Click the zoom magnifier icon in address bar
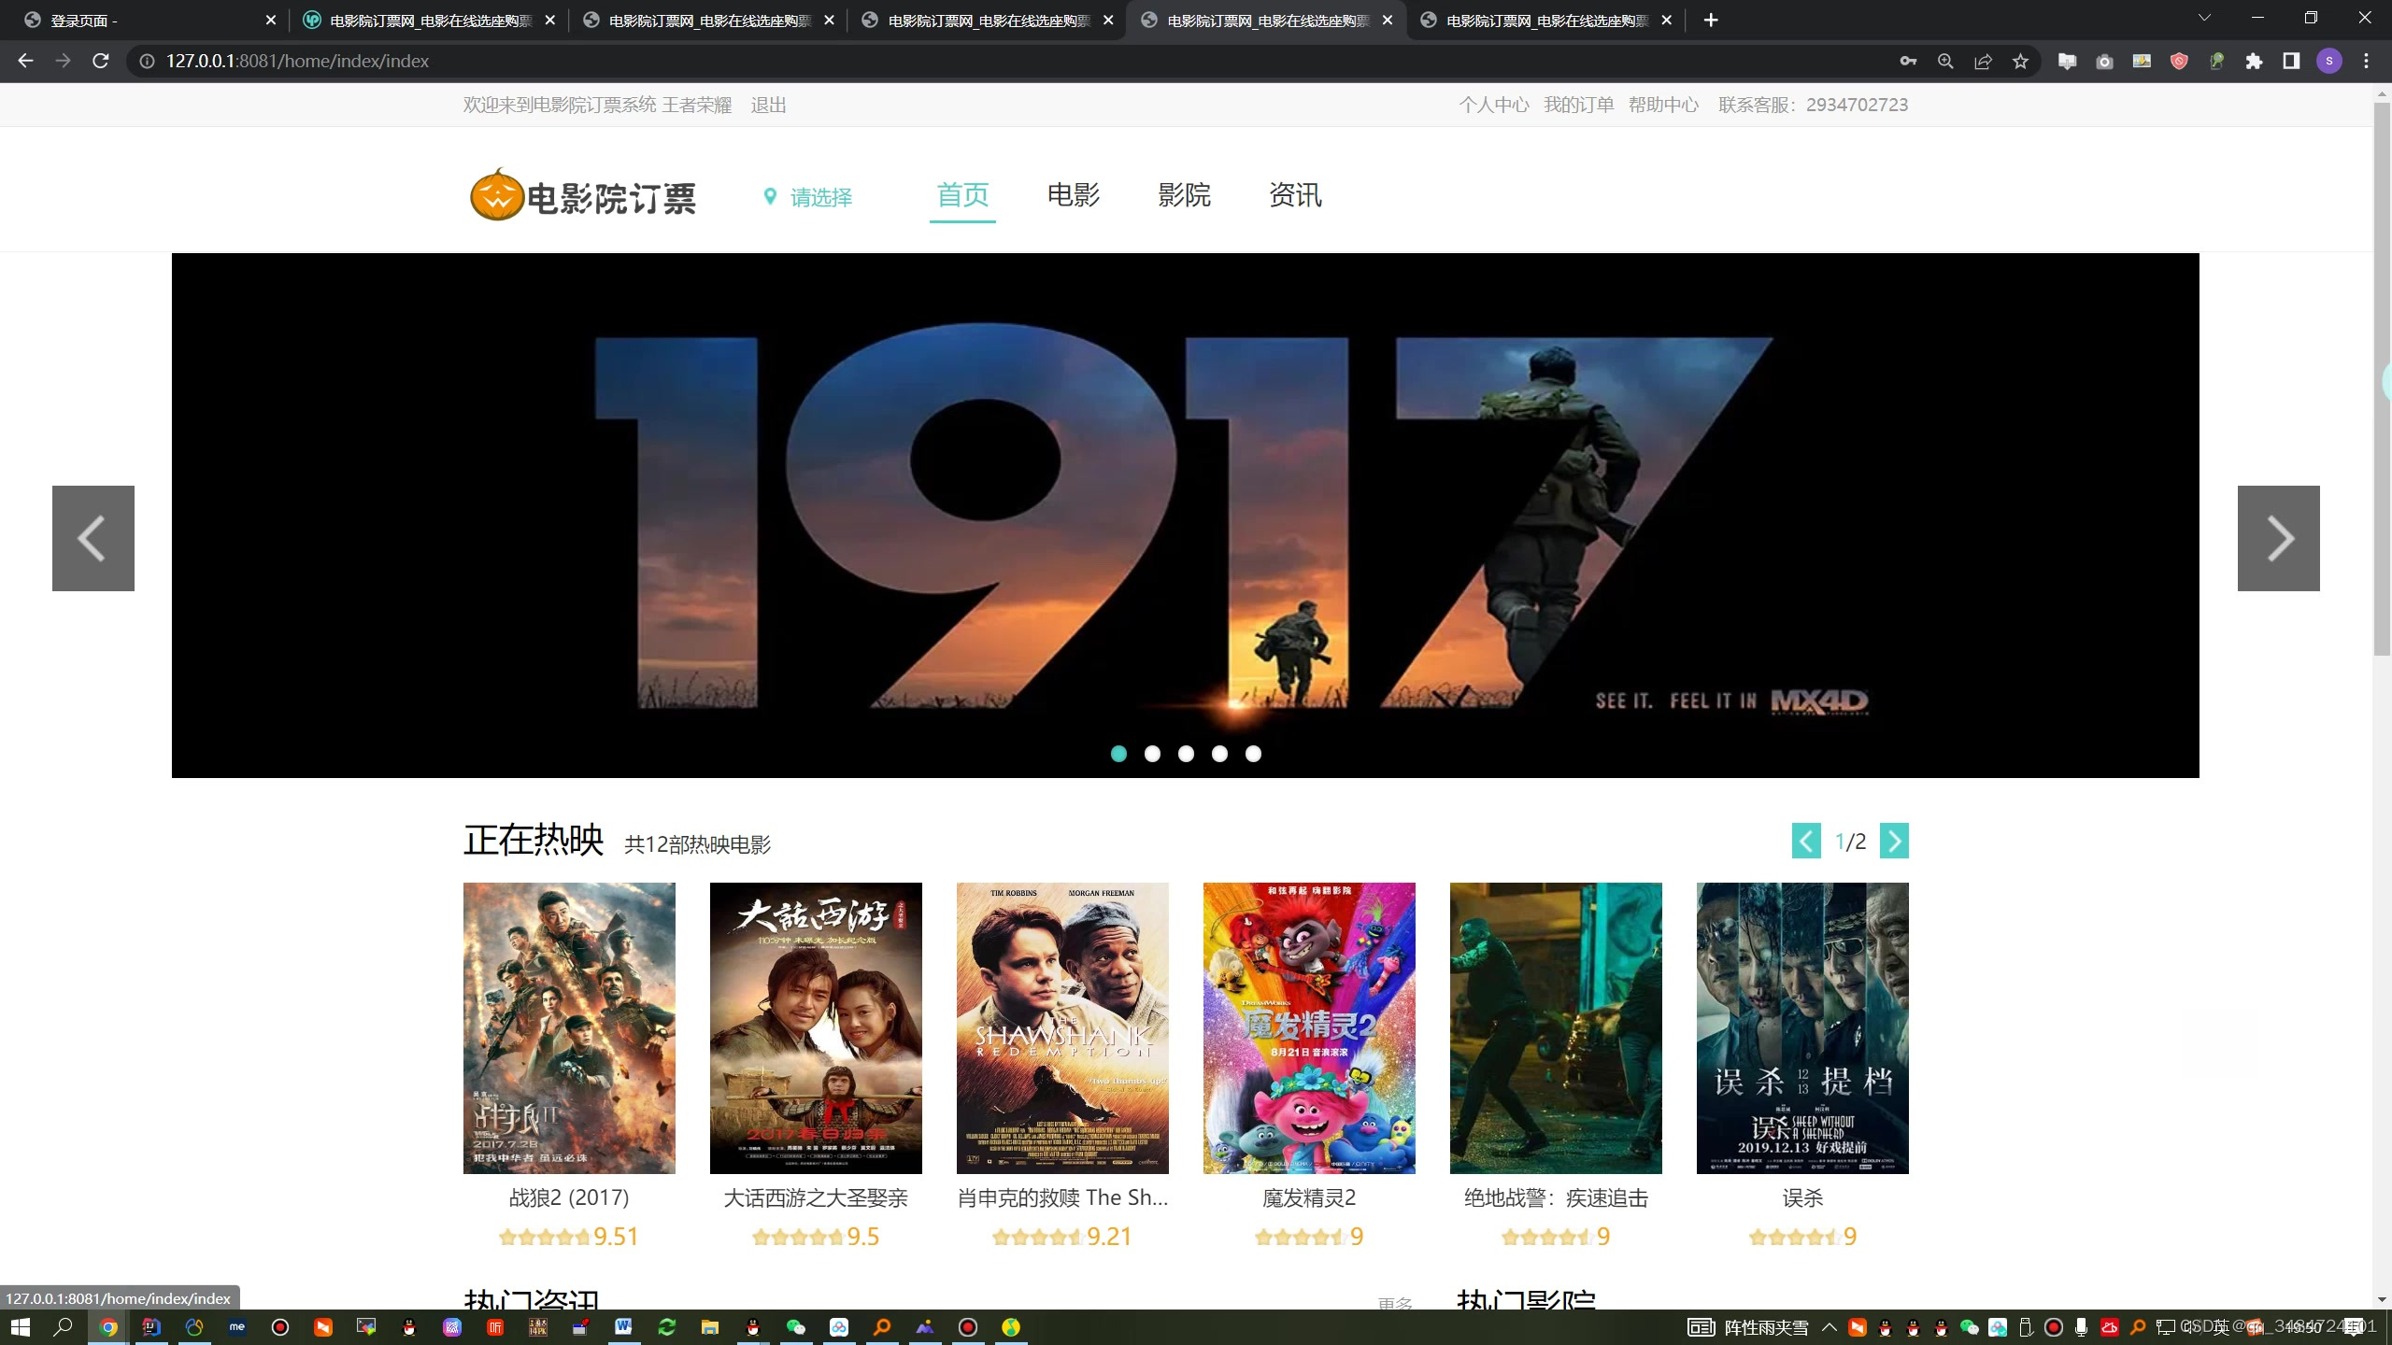2392x1345 pixels. coord(1945,61)
